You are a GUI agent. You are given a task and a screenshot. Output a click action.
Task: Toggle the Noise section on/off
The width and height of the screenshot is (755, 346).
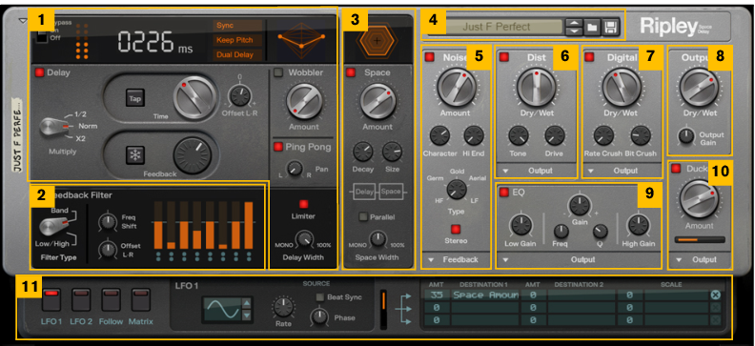[x=430, y=58]
